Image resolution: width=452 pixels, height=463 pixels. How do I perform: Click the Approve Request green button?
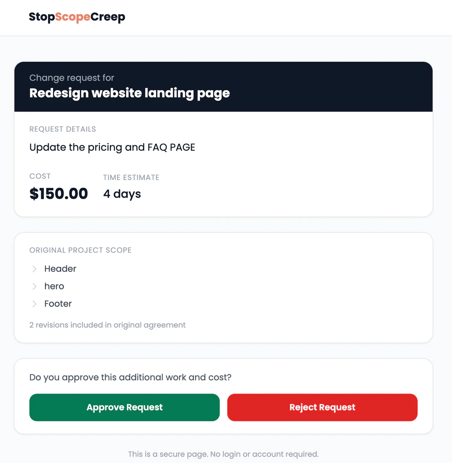coord(124,407)
